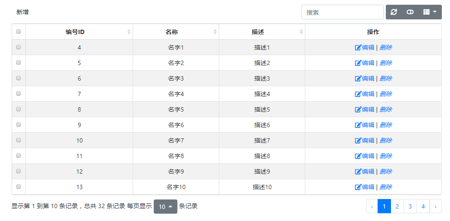Click edit icon for 名字5 row
450x221 pixels.
coord(358,109)
